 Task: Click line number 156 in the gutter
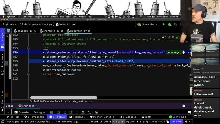point(15,52)
